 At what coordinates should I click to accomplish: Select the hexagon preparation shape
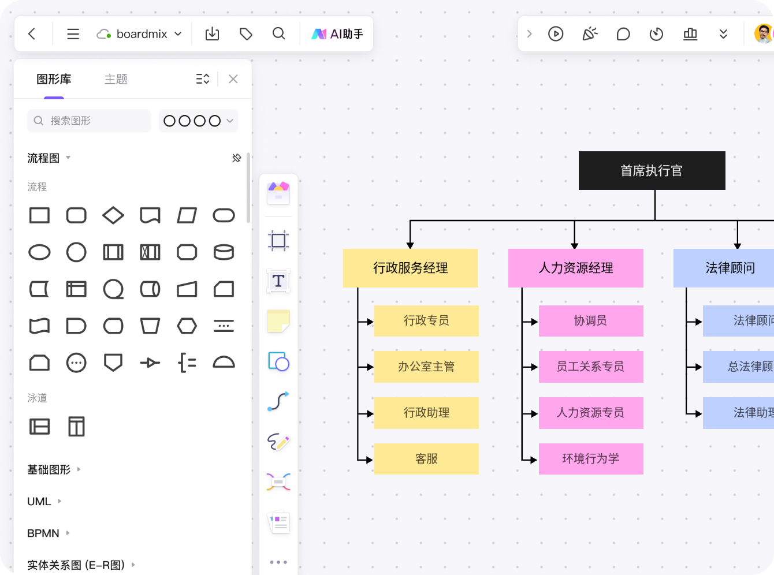click(x=187, y=326)
